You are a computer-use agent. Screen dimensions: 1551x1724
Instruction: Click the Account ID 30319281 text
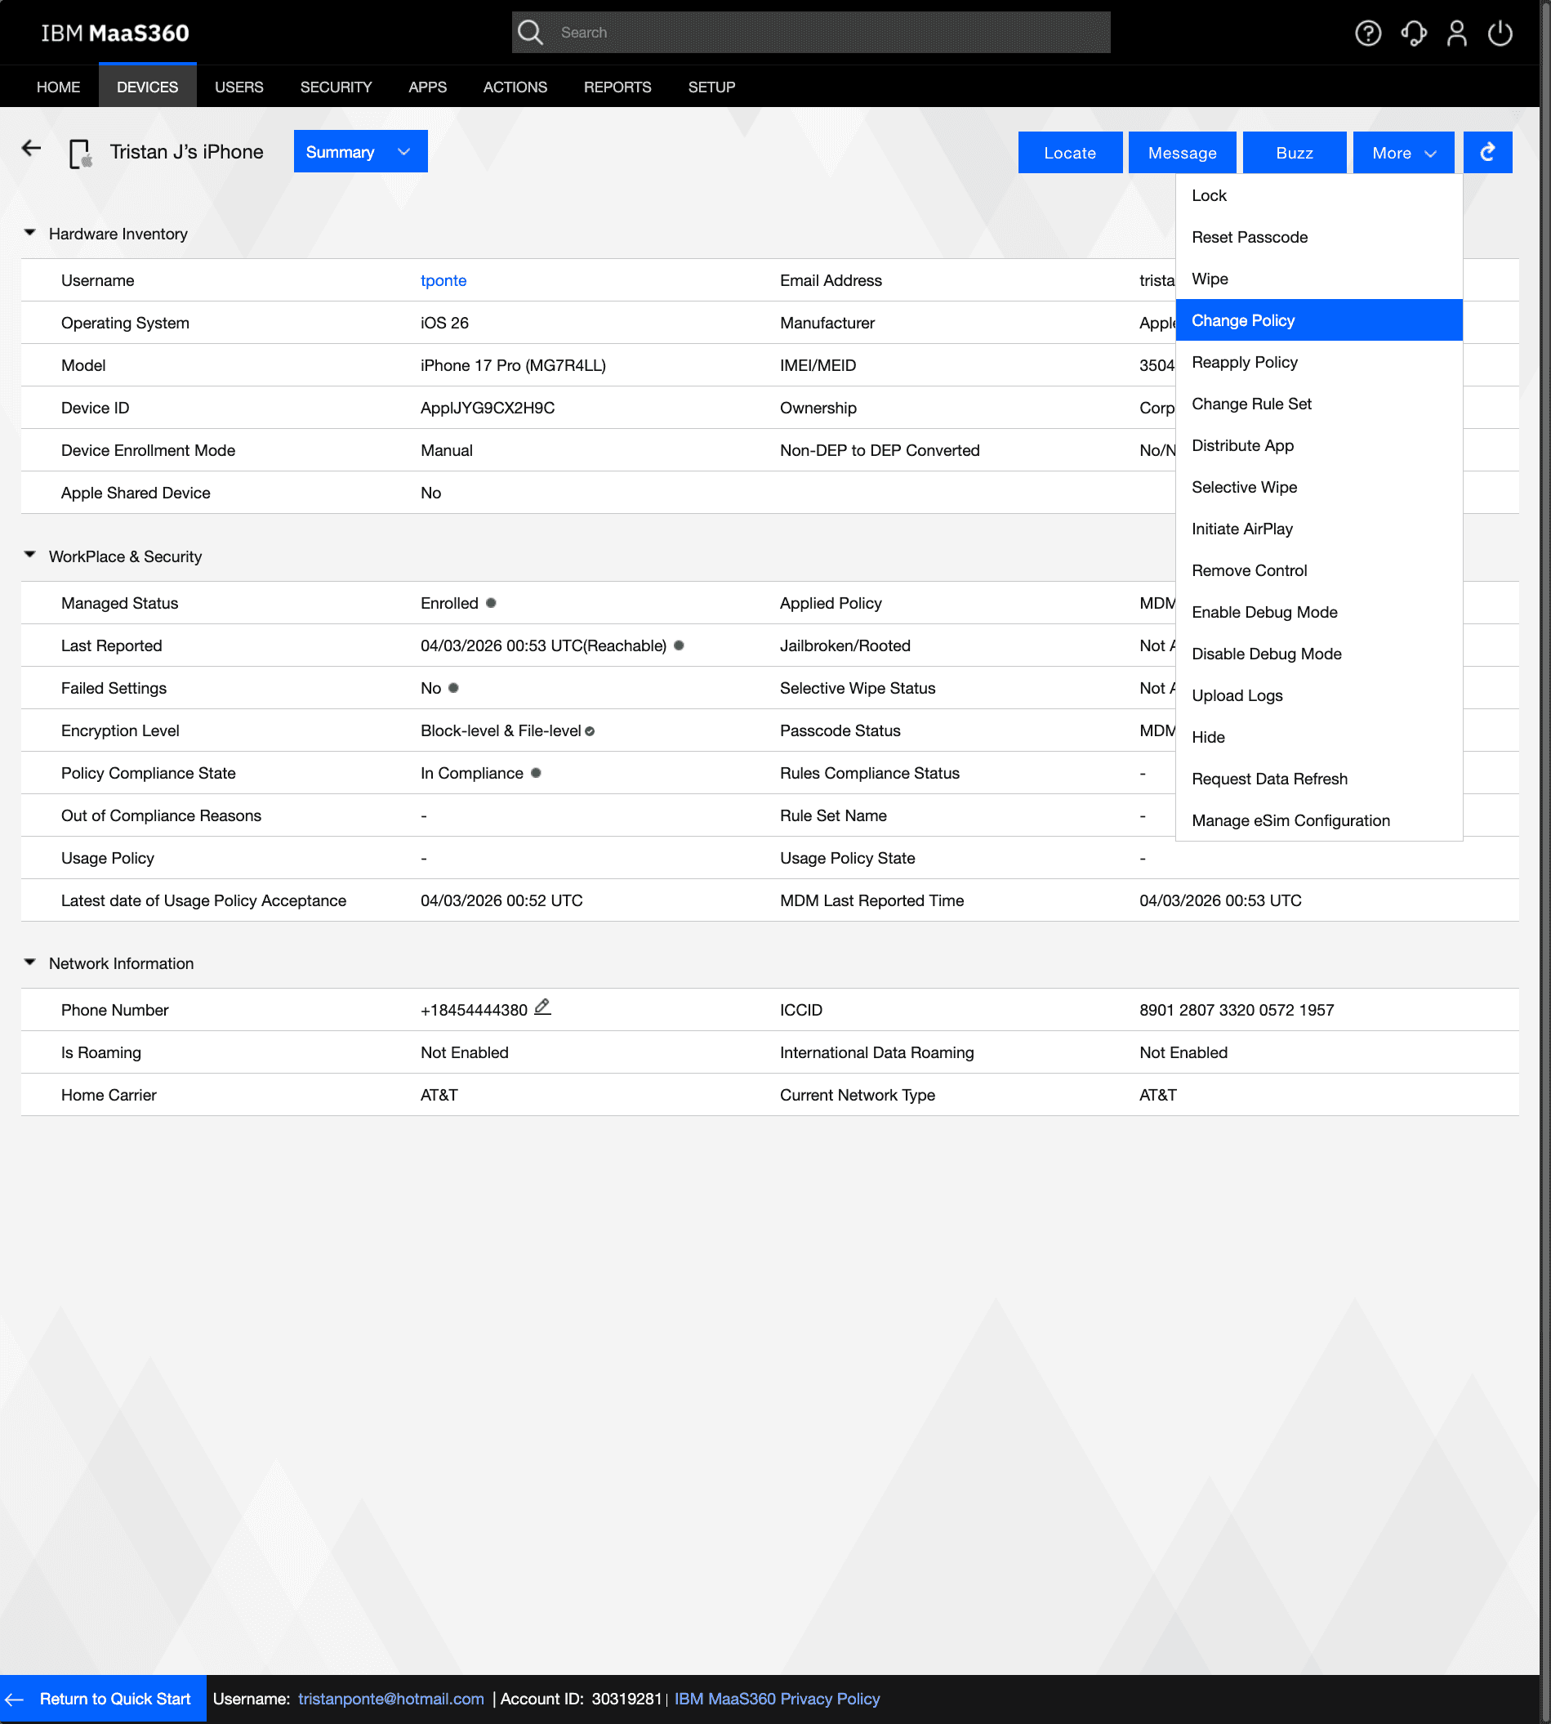581,1699
